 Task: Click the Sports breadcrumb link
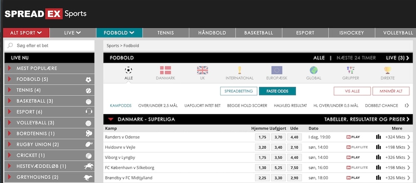click(x=113, y=46)
